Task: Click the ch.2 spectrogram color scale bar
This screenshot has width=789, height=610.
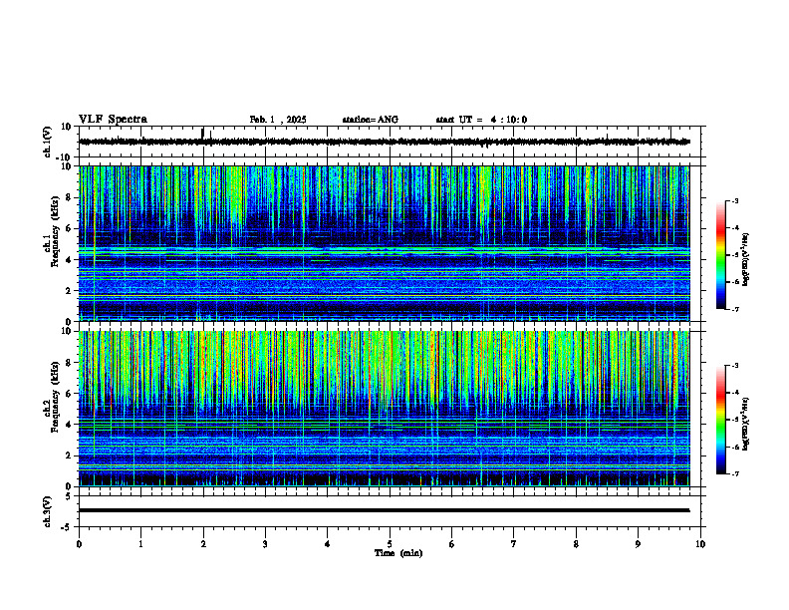Action: (720, 420)
